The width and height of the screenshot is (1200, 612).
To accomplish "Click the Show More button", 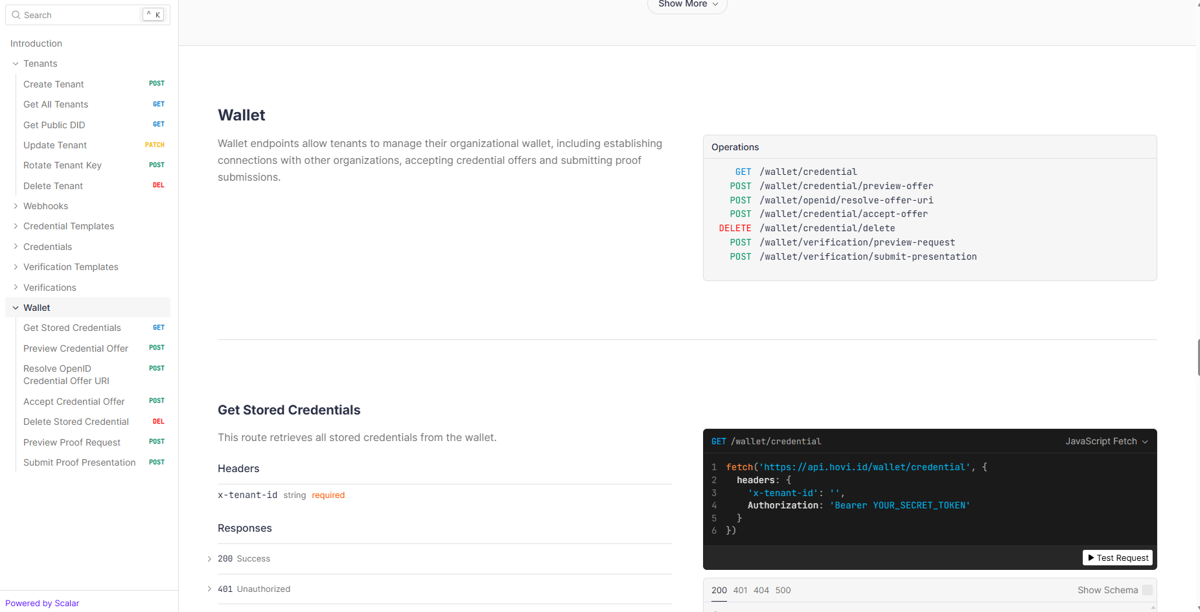I will click(x=687, y=5).
